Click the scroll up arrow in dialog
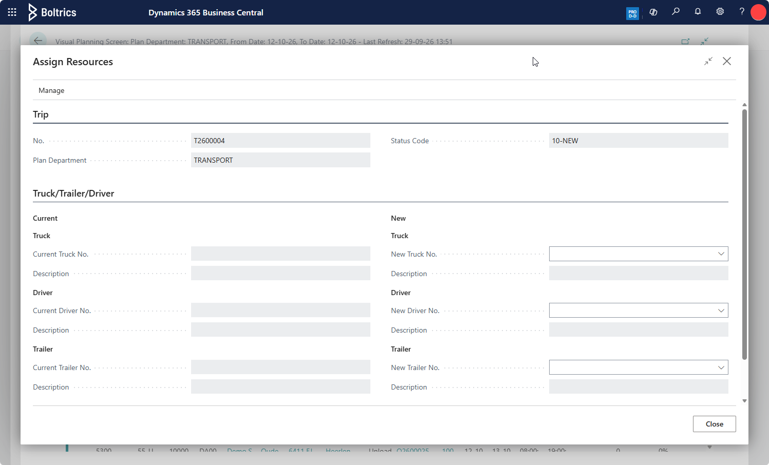The image size is (769, 465). pos(744,105)
